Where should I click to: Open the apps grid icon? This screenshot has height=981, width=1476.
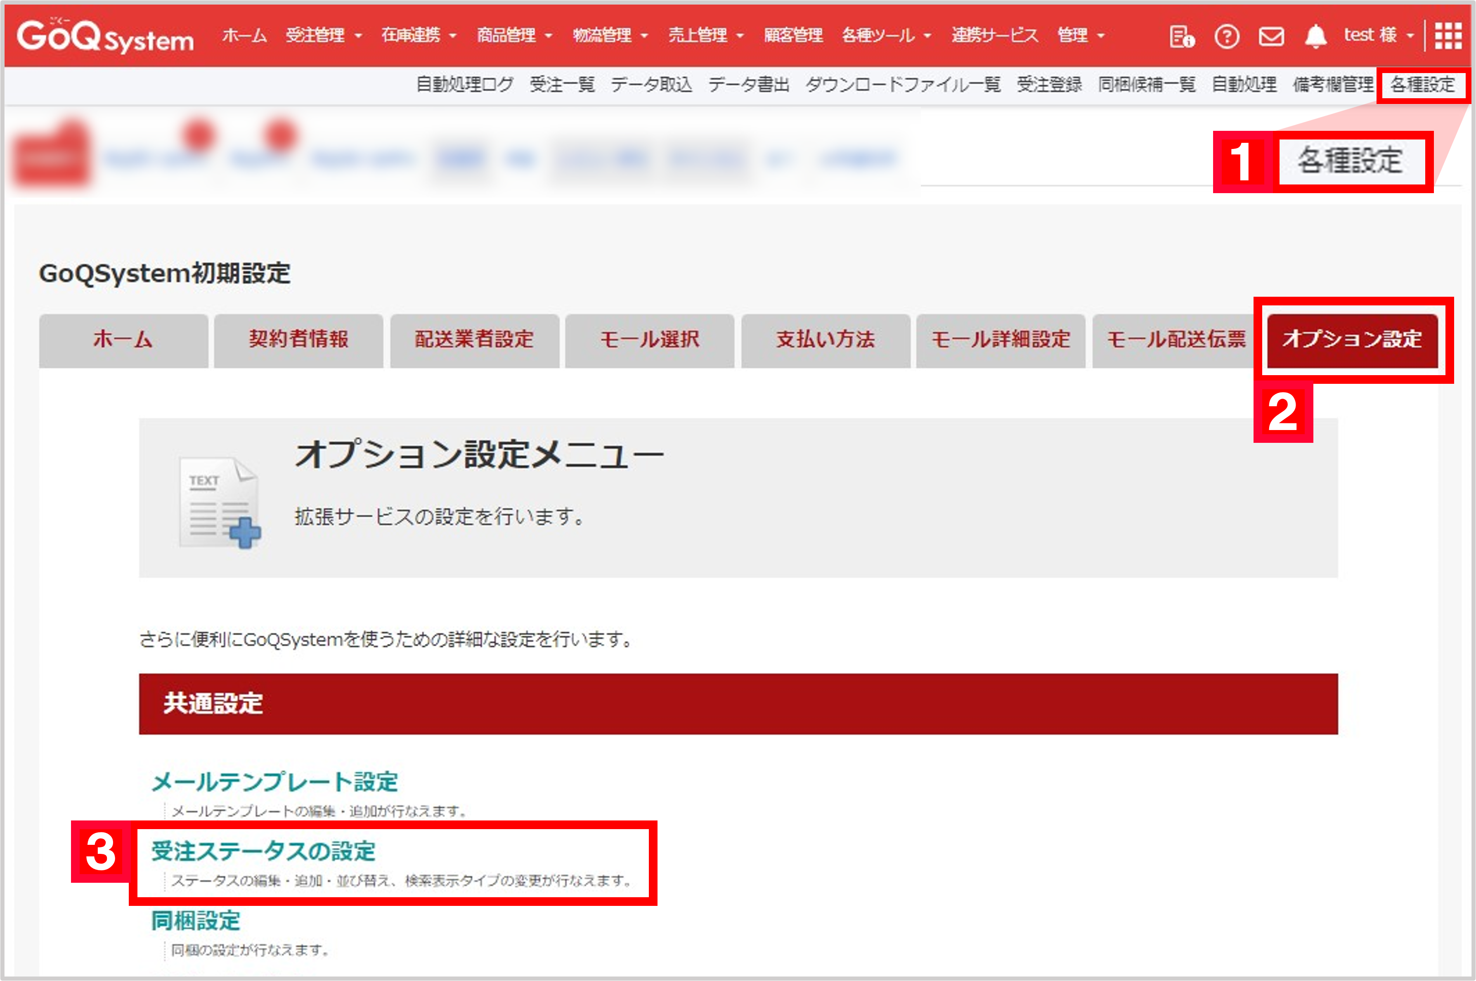1448,35
